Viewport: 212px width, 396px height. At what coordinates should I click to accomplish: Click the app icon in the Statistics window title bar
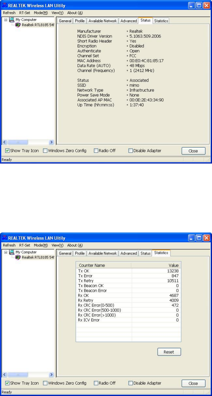tap(5, 238)
